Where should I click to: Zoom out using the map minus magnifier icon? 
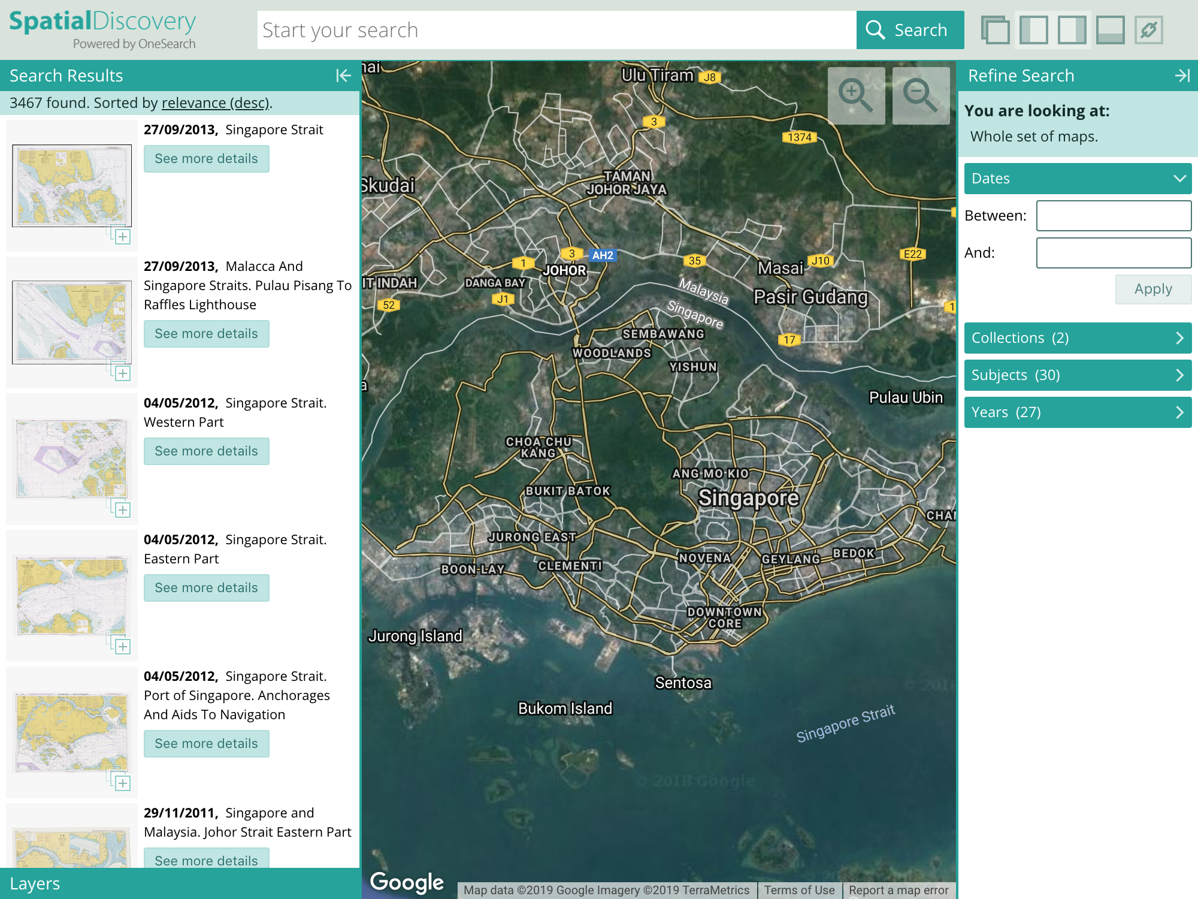click(x=921, y=96)
